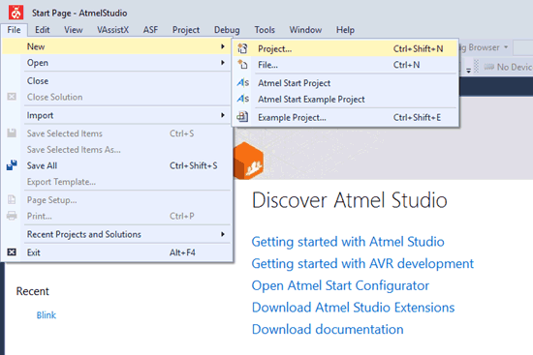Open the Debug menu
533x355 pixels.
coord(227,30)
